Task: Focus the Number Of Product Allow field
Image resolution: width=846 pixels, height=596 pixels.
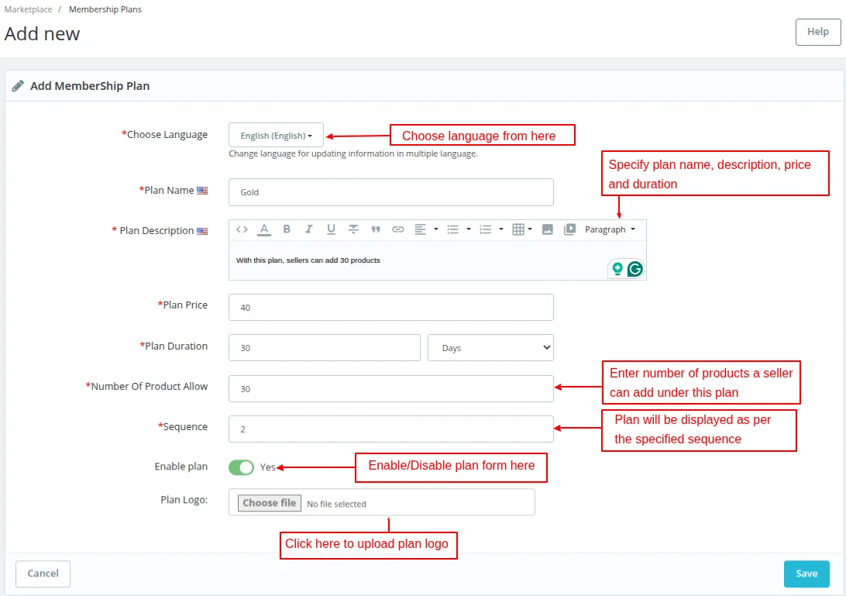Action: pos(391,389)
